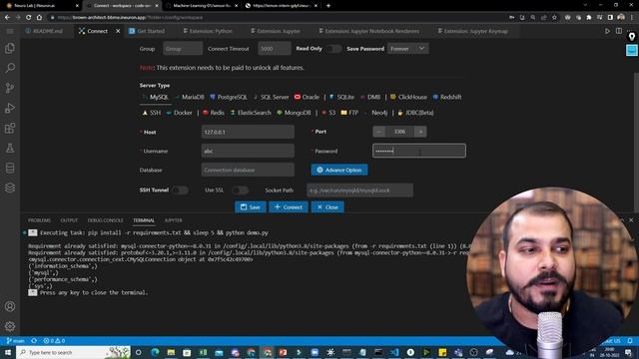Click the Host input field
639x359 pixels.
pos(248,132)
